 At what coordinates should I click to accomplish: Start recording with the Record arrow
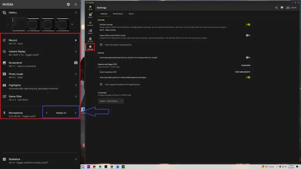(76, 40)
